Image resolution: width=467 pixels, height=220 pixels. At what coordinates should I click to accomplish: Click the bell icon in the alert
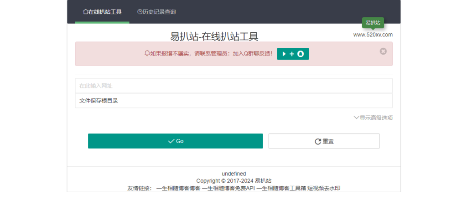[147, 54]
